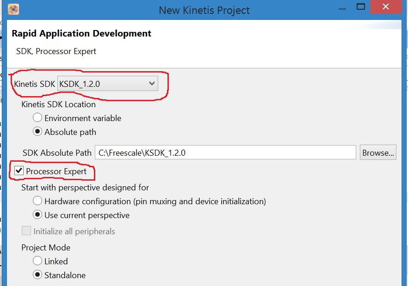Click the Rapid Application Development heading
The image size is (408, 286).
[x=81, y=34]
